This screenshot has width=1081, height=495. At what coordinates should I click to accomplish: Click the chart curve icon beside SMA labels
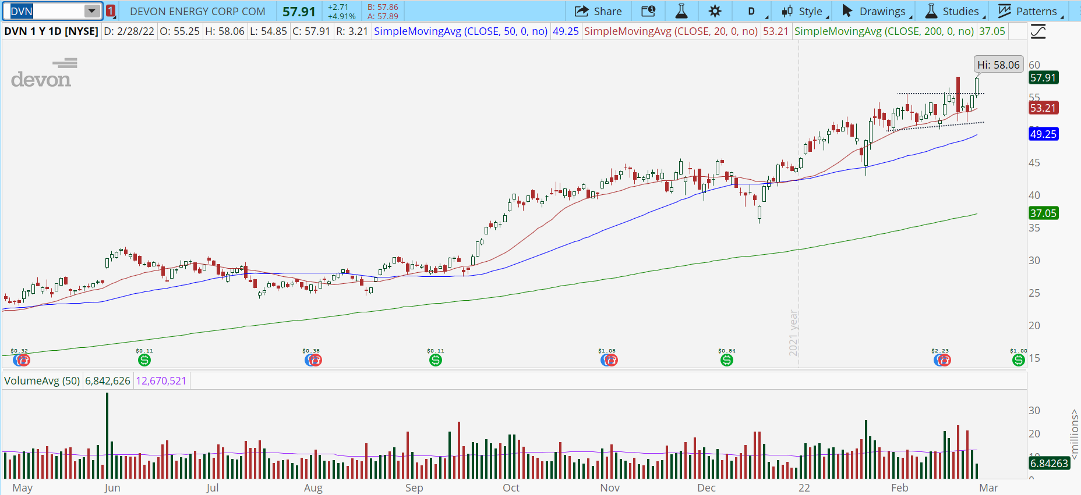(1038, 31)
